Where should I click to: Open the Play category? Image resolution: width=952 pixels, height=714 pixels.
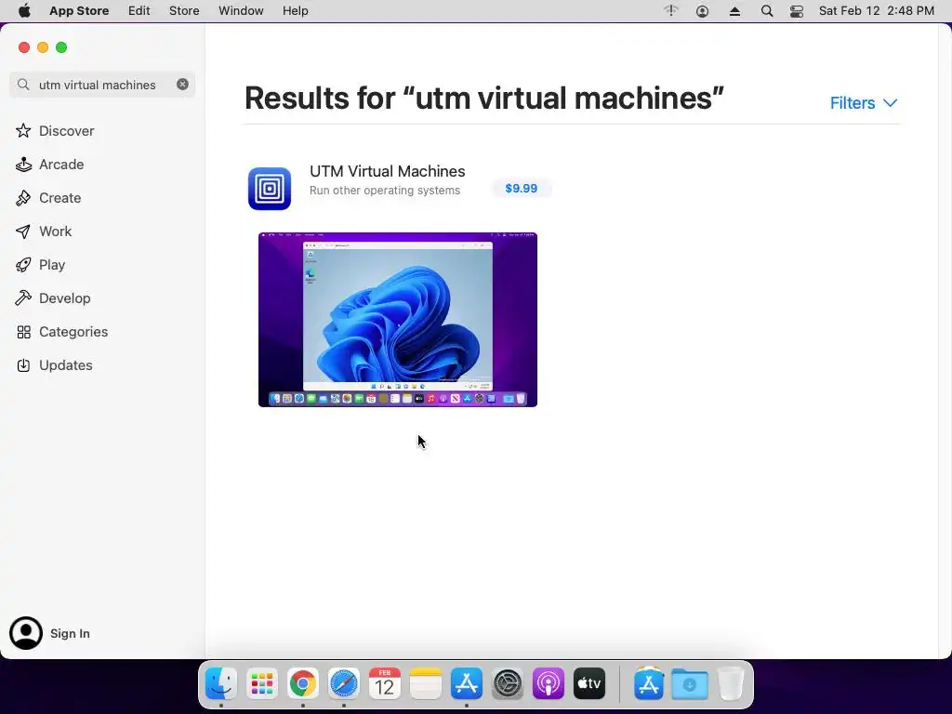[41, 265]
